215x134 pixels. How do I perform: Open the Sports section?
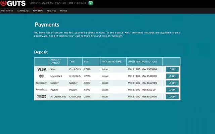[x=35, y=3]
